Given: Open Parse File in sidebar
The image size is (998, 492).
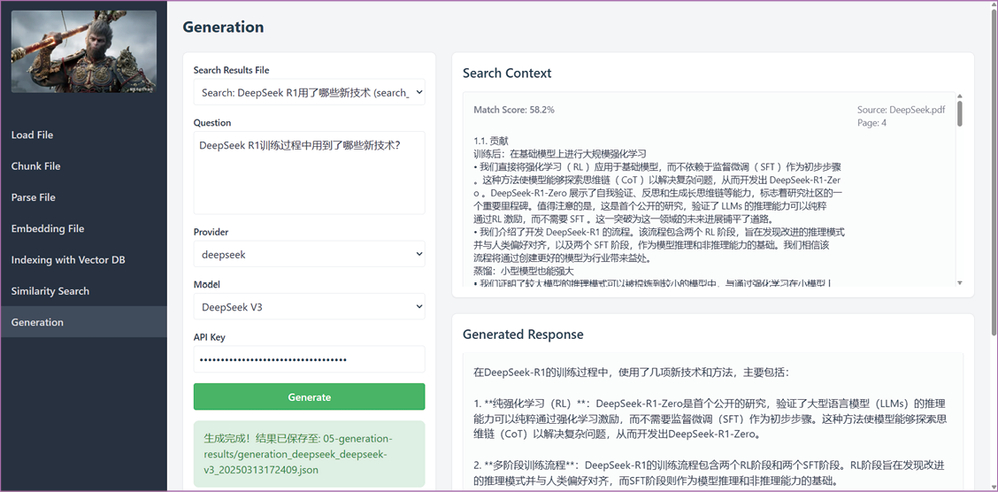Looking at the screenshot, I should [x=34, y=197].
